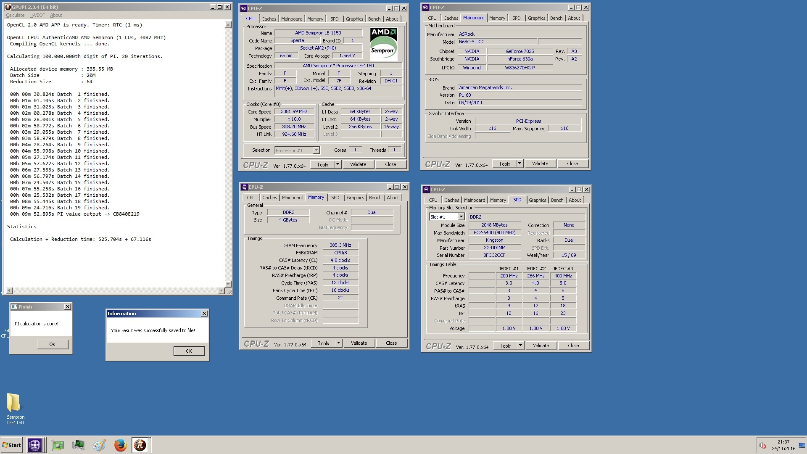The height and width of the screenshot is (454, 807).
Task: Switch to Caches tab in CPU window
Action: tap(269, 19)
